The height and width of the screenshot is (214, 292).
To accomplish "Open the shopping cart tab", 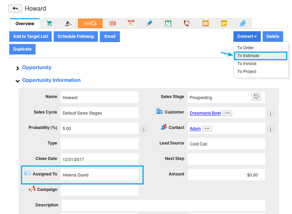I will click(x=49, y=23).
